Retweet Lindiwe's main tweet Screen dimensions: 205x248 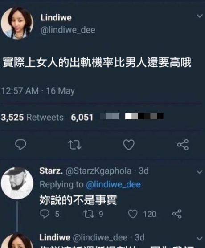click(x=74, y=145)
